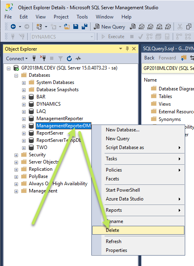The height and width of the screenshot is (266, 194).
Task: Choose Delete from context menu
Action: click(138, 230)
